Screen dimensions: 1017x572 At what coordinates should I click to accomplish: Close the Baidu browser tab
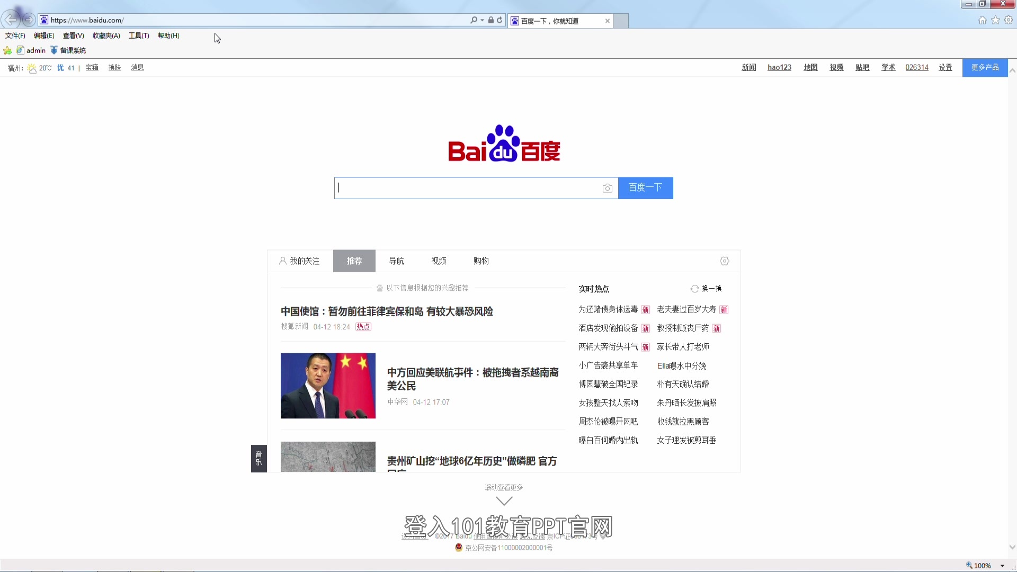(608, 21)
